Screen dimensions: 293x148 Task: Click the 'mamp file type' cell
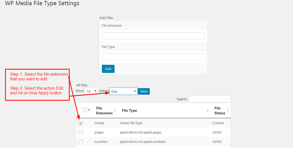click(x=131, y=123)
